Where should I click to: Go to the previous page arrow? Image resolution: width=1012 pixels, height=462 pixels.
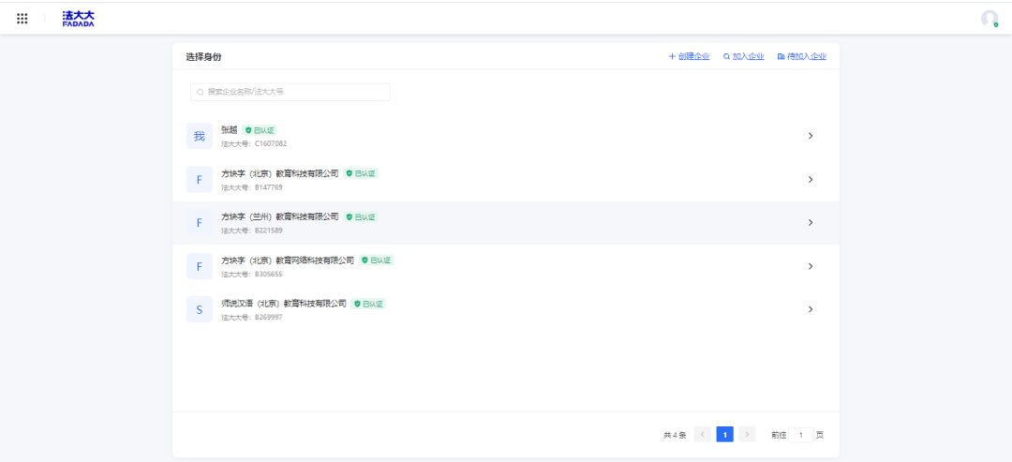(x=703, y=435)
